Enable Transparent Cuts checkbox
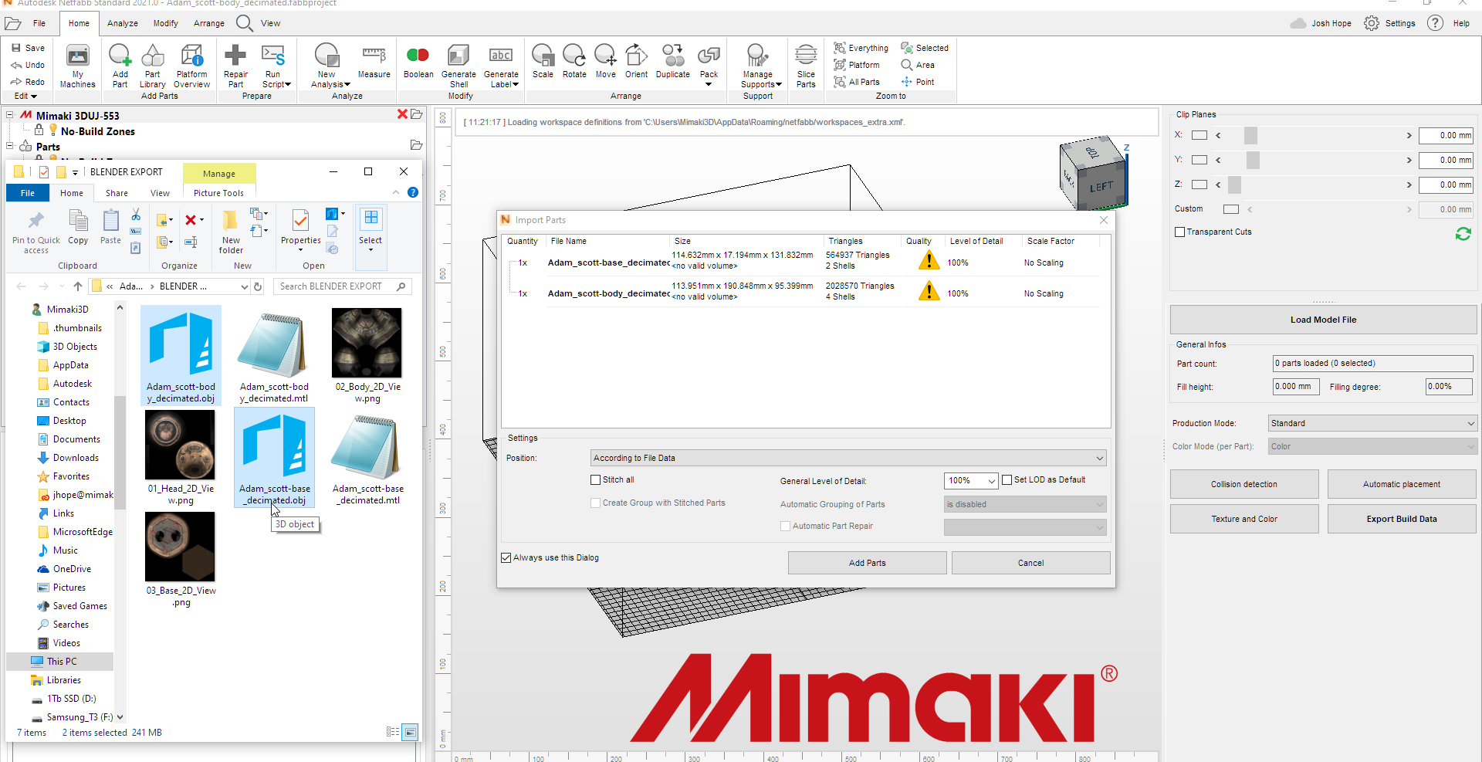This screenshot has width=1482, height=762. tap(1179, 232)
